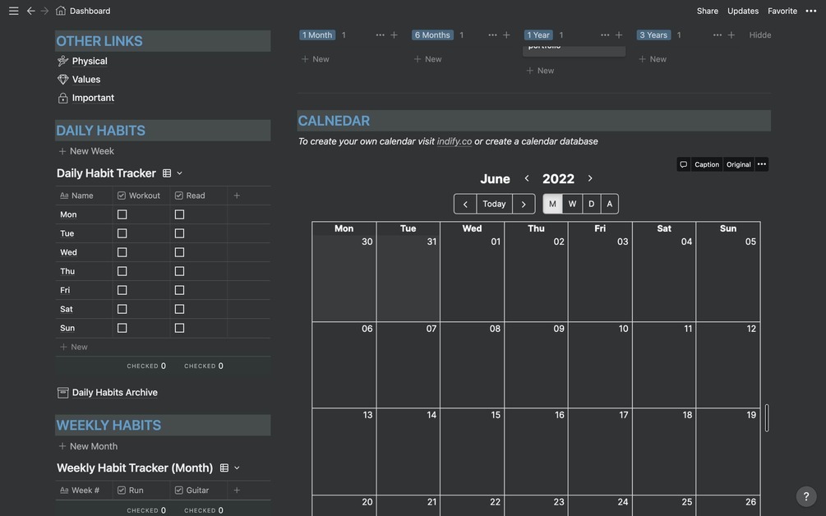826x516 pixels.
Task: Add a card with 6 Months plus icon
Action: [506, 35]
